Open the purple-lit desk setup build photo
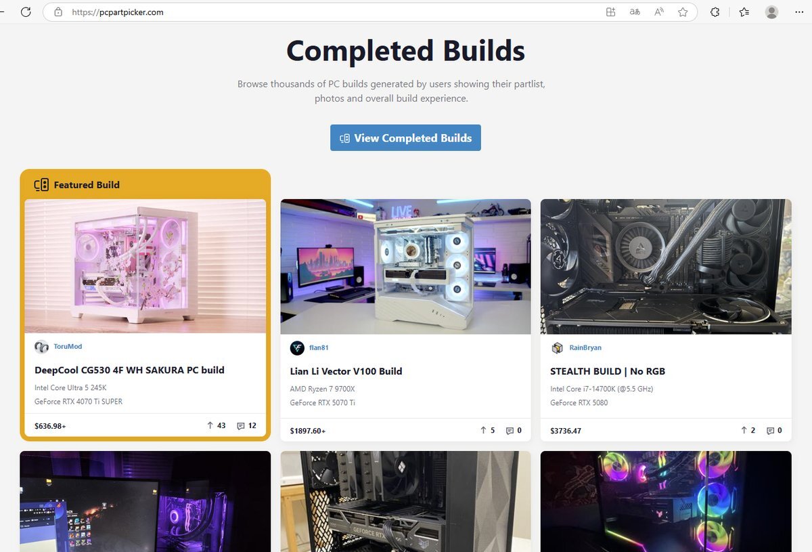 click(145, 501)
